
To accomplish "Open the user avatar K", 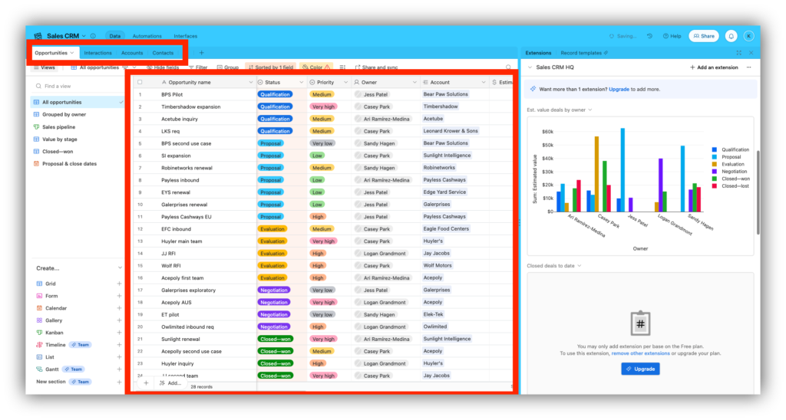I will [x=748, y=36].
